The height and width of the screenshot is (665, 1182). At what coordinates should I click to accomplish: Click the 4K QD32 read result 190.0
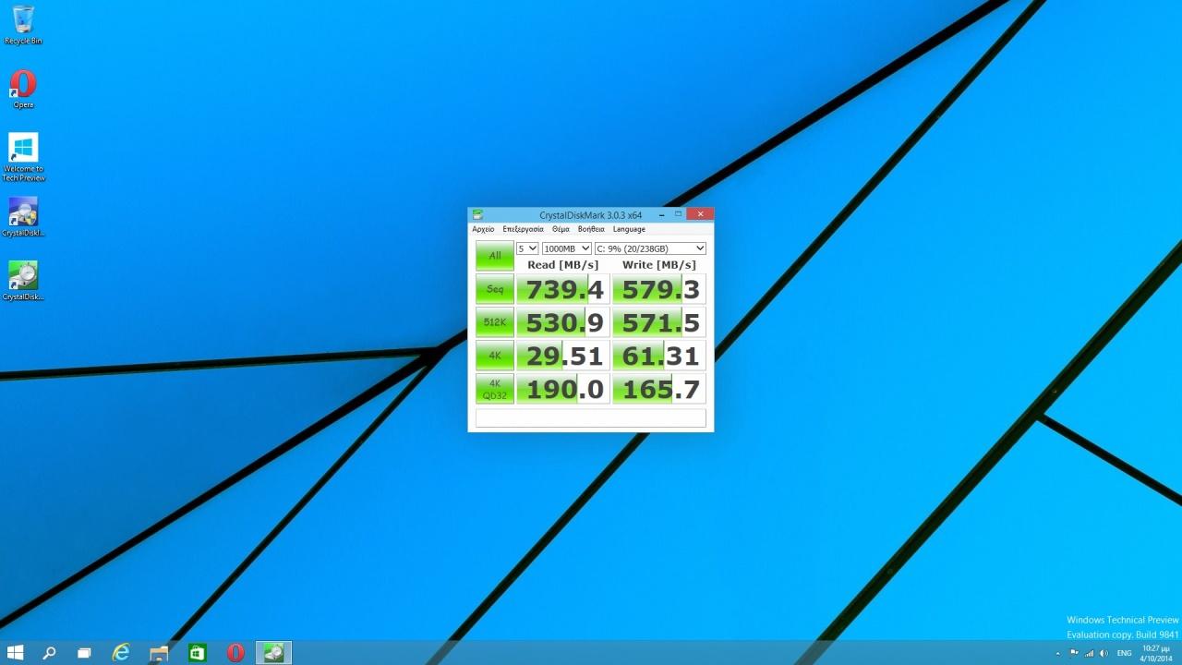click(563, 389)
